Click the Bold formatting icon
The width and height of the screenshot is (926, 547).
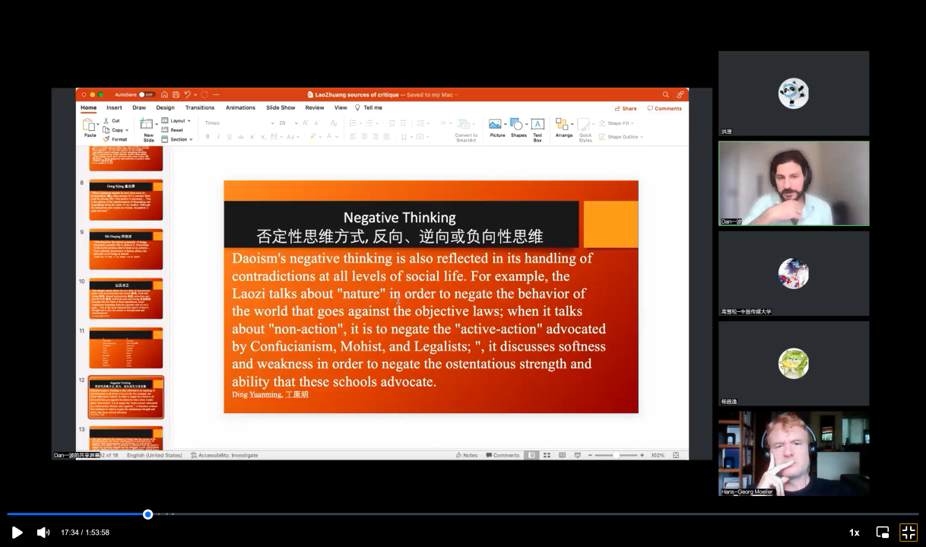(208, 137)
